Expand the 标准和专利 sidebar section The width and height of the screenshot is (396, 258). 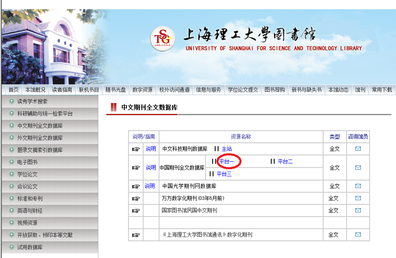(x=30, y=199)
